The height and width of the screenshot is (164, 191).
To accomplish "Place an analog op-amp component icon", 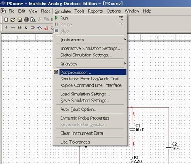I will (32, 28).
